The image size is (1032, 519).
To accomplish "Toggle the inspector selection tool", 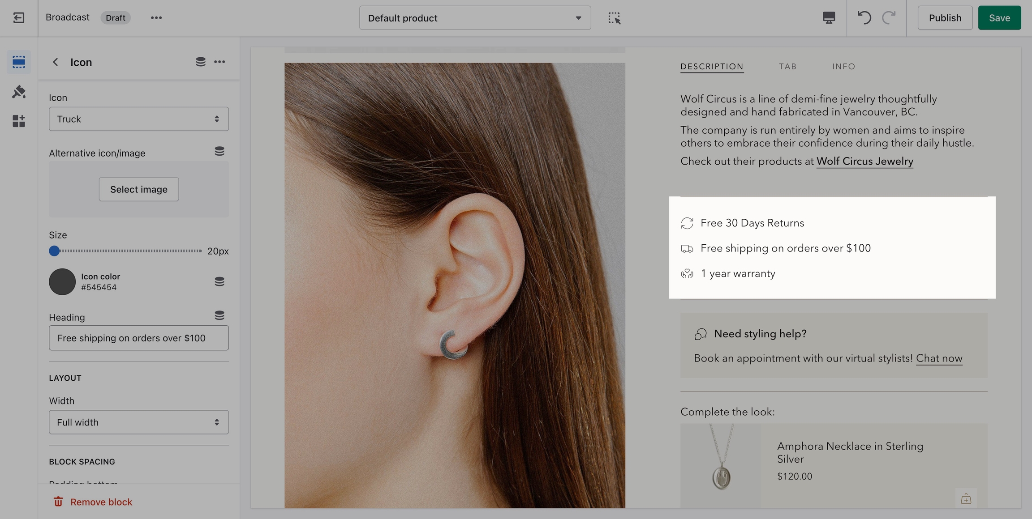I will click(614, 18).
